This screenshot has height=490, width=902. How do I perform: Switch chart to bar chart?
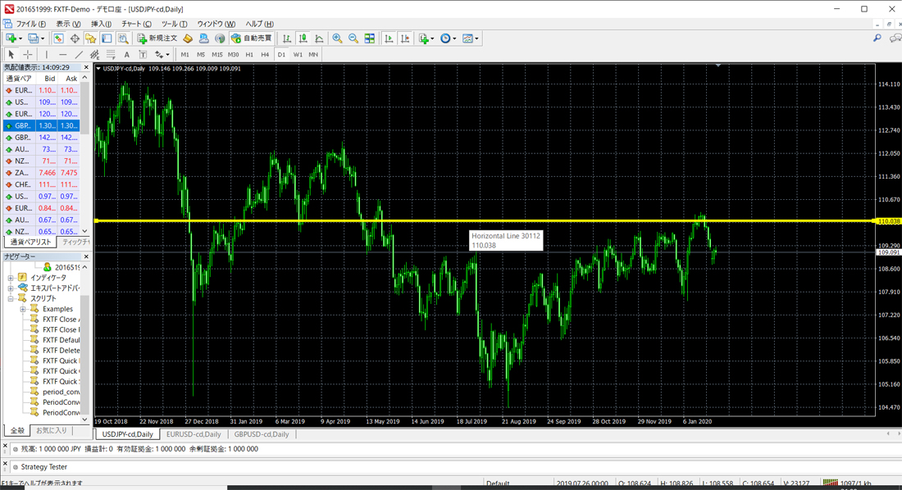click(x=286, y=39)
